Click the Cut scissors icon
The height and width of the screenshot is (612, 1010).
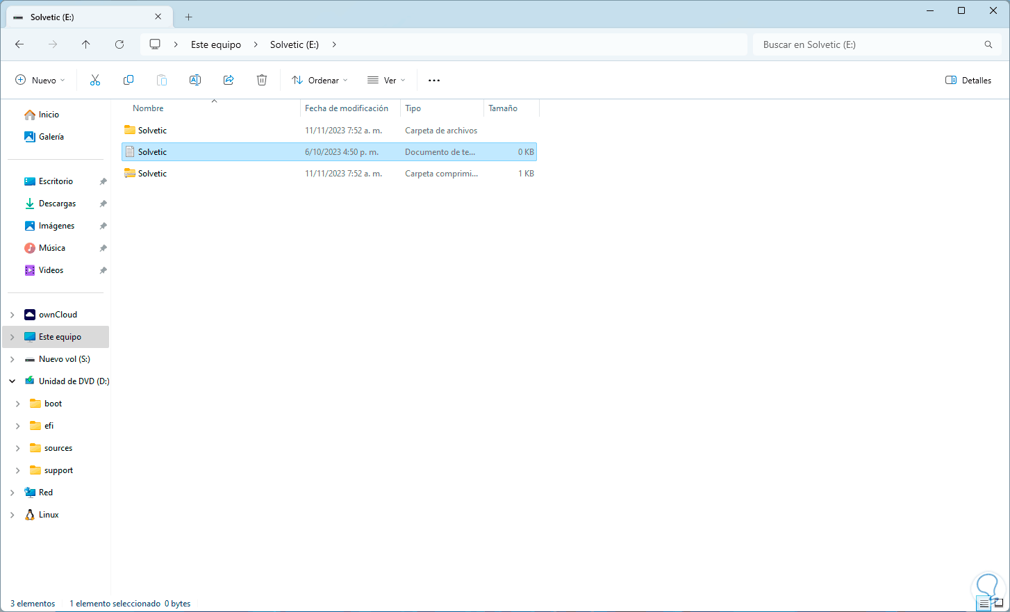[95, 80]
